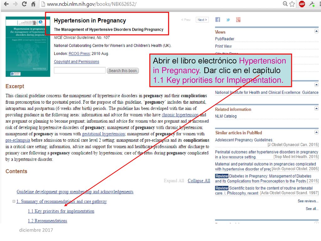Reload the page with the refresh icon
Image resolution: width=321 pixels, height=241 pixels.
[x=24, y=4]
